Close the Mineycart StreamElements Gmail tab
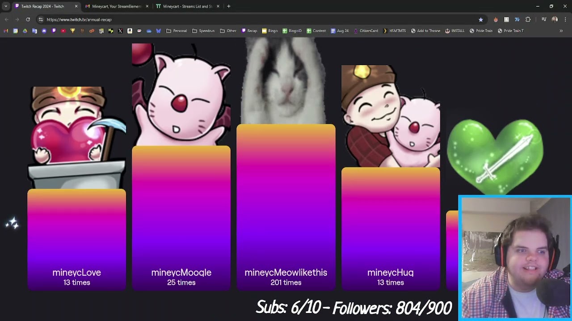Viewport: 572px width, 321px height. [x=147, y=6]
